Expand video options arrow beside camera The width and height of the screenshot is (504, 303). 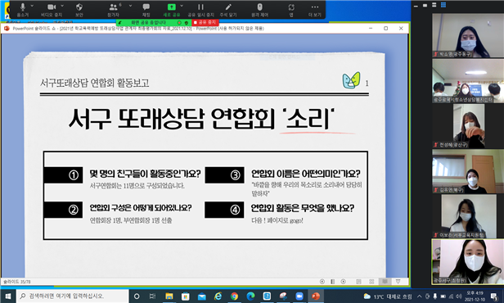point(62,6)
